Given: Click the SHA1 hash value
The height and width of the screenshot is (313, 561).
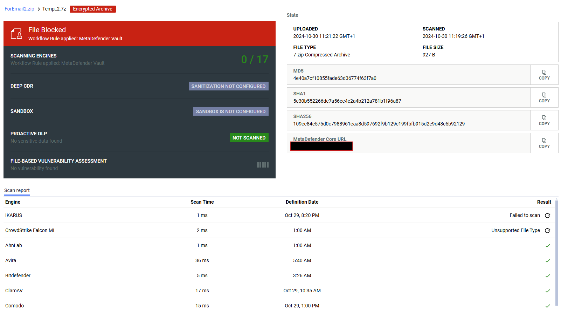Looking at the screenshot, I should coord(347,101).
